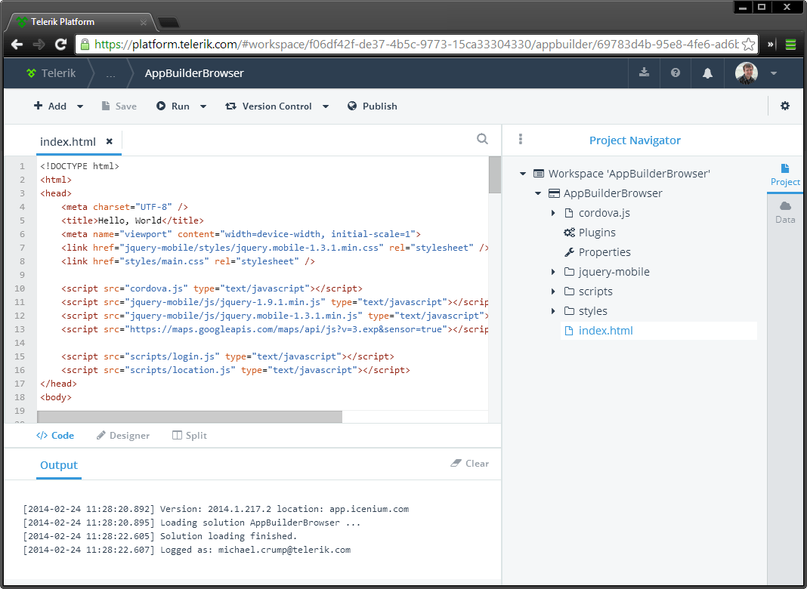This screenshot has height=589, width=807.
Task: Click the Version Control button
Action: [269, 106]
